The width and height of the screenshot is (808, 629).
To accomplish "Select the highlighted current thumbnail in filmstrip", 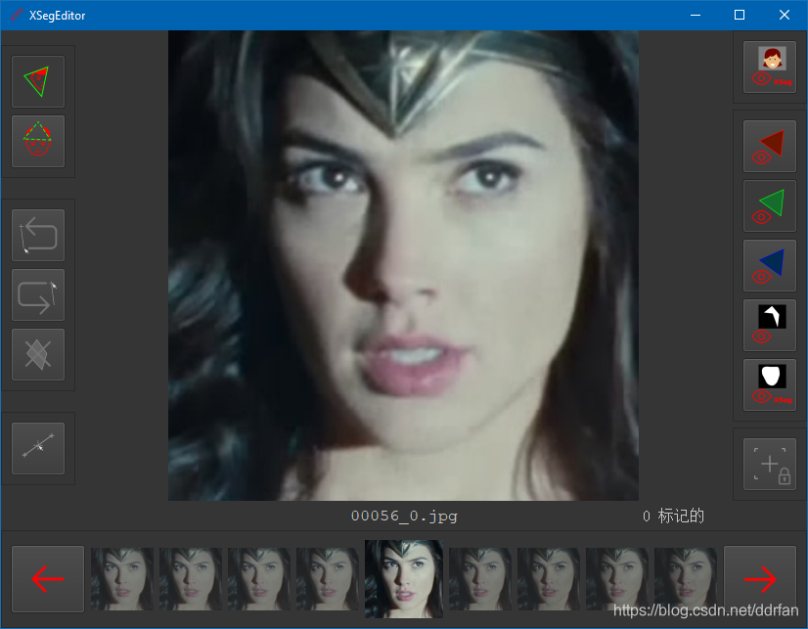I will [x=404, y=579].
